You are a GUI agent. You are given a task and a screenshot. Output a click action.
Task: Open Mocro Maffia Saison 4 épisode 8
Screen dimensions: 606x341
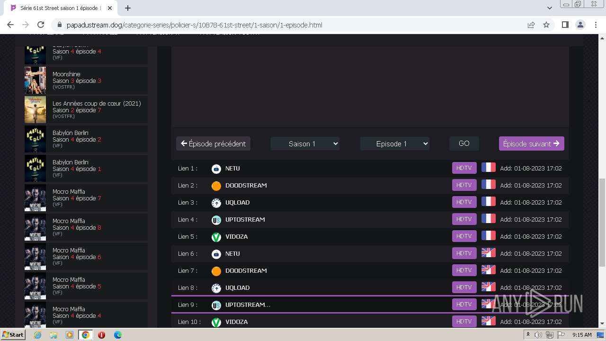click(x=86, y=227)
